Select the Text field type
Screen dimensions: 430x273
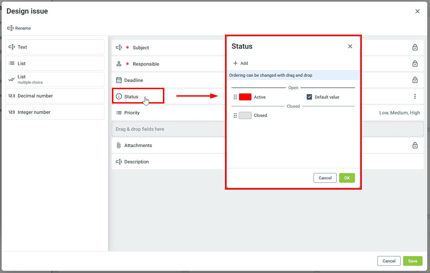click(55, 47)
